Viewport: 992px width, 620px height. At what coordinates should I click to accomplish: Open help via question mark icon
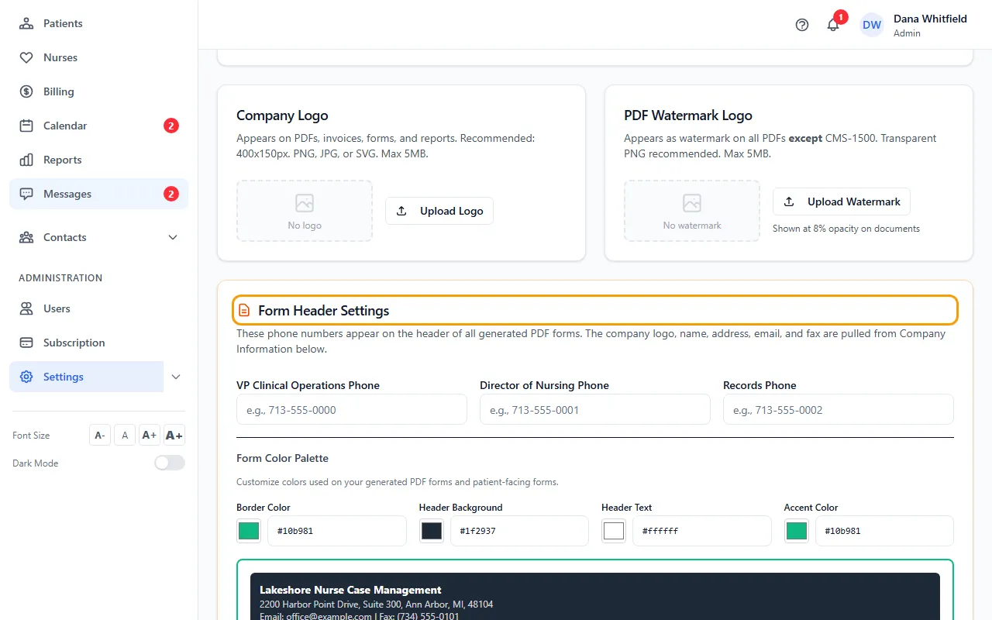click(802, 25)
